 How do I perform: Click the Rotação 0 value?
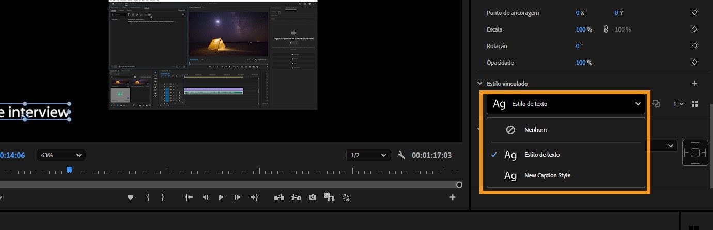[x=578, y=46]
